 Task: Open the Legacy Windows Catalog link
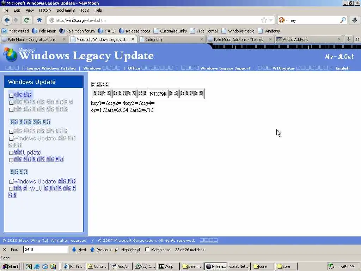(x=51, y=68)
